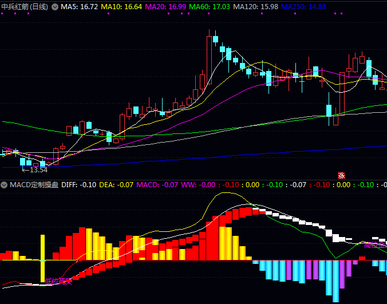Viewport: 387px width, 304px height.
Task: Select the blue MA250 legend label
Action: [x=305, y=7]
